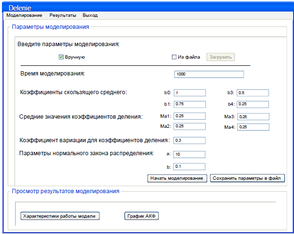Focus the Ma1 input field
Viewport: 294px width, 234px height.
pos(190,116)
